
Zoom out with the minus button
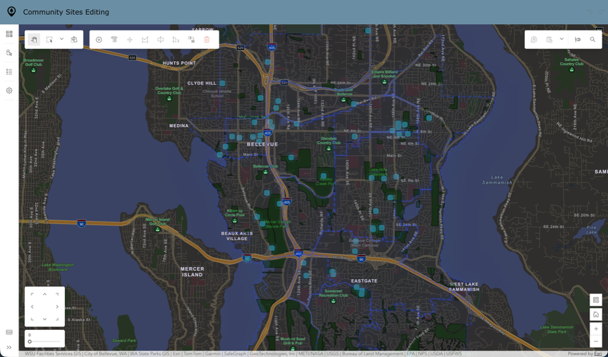tap(596, 341)
